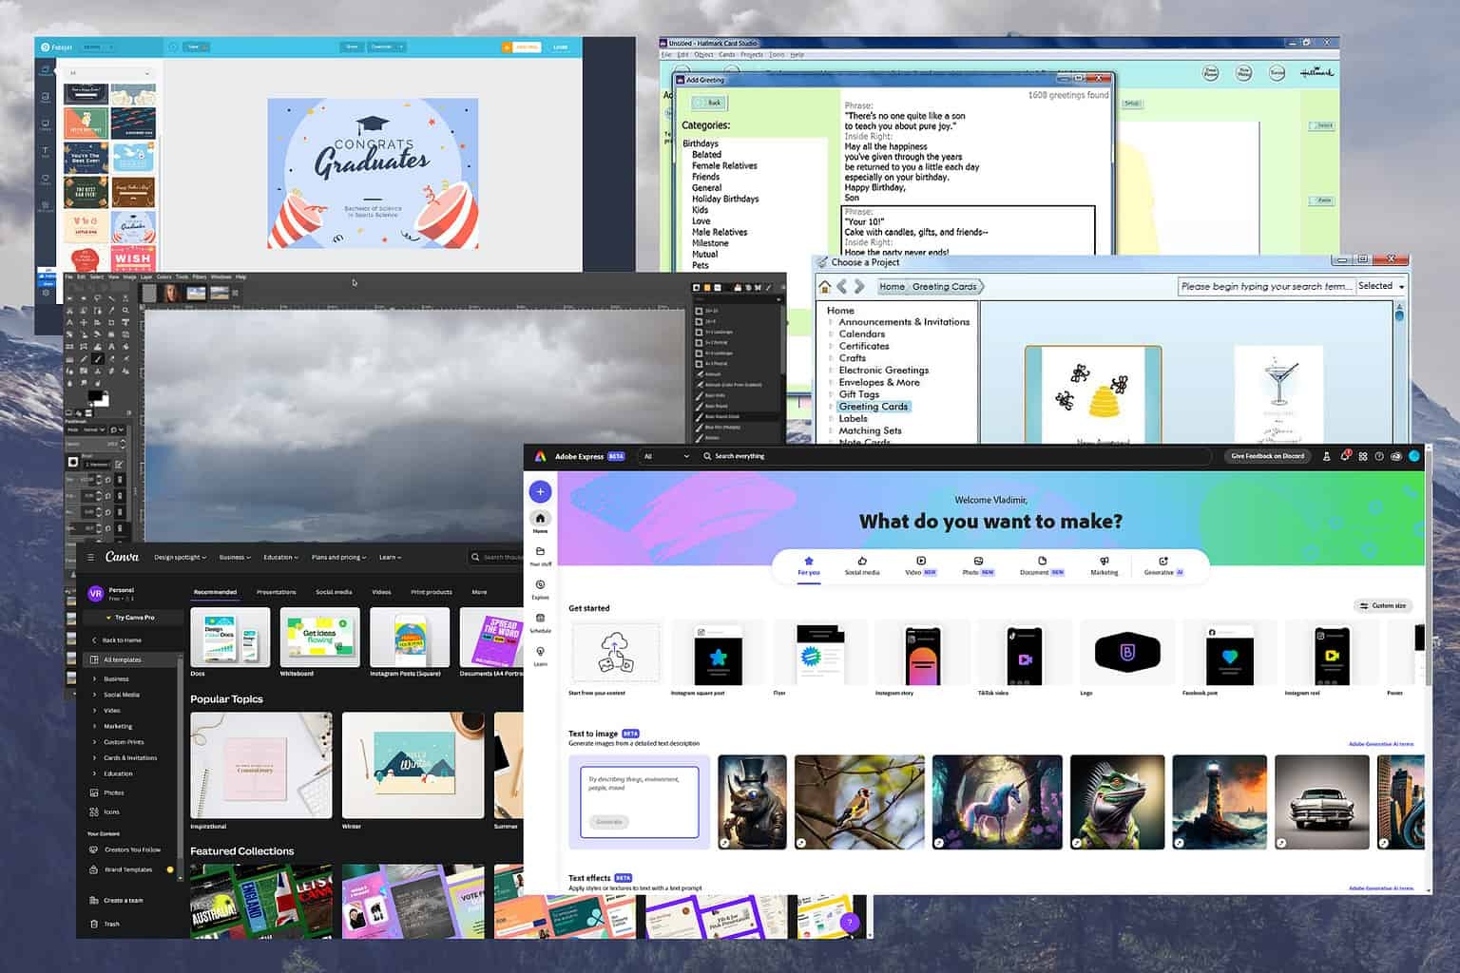
Task: Click Give Feedback on Discord button
Action: 1267,456
